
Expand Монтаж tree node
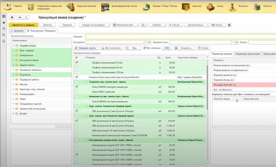pos(13,84)
